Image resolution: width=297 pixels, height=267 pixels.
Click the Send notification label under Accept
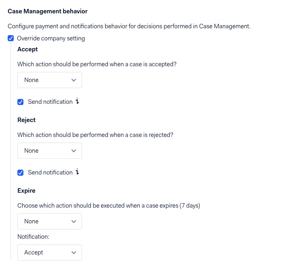click(50, 102)
